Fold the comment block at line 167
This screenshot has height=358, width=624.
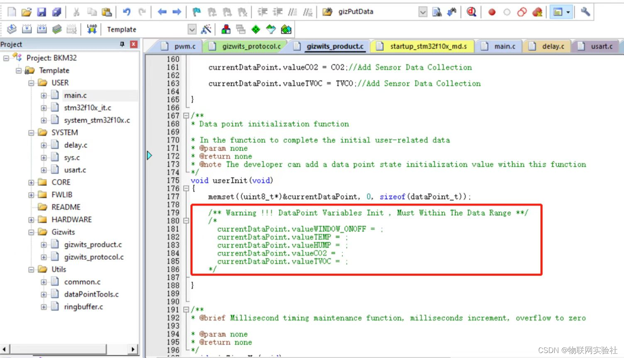point(186,116)
